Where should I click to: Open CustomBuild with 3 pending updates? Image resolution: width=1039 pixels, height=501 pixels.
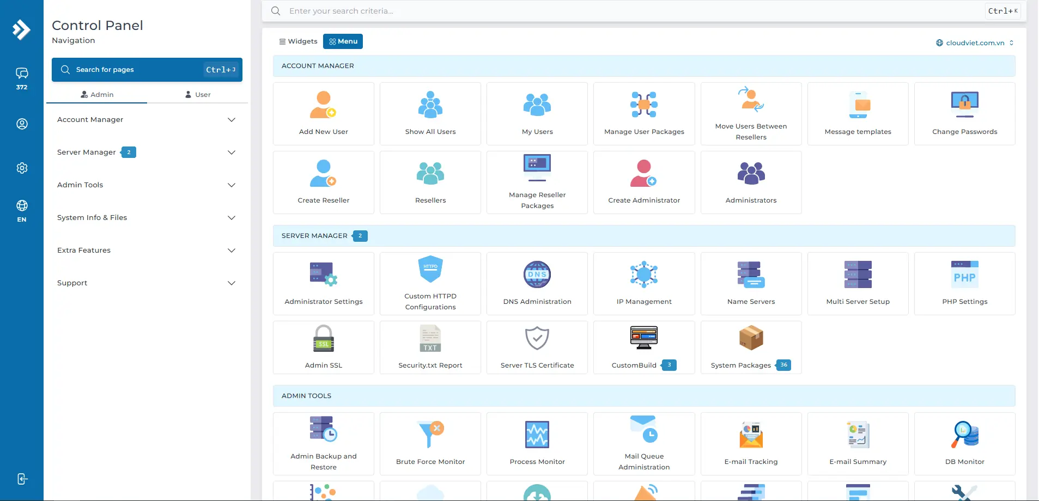(643, 347)
